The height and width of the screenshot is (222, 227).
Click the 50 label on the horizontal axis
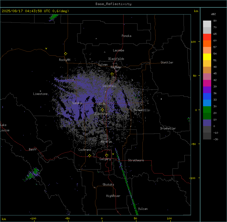pos(135,218)
